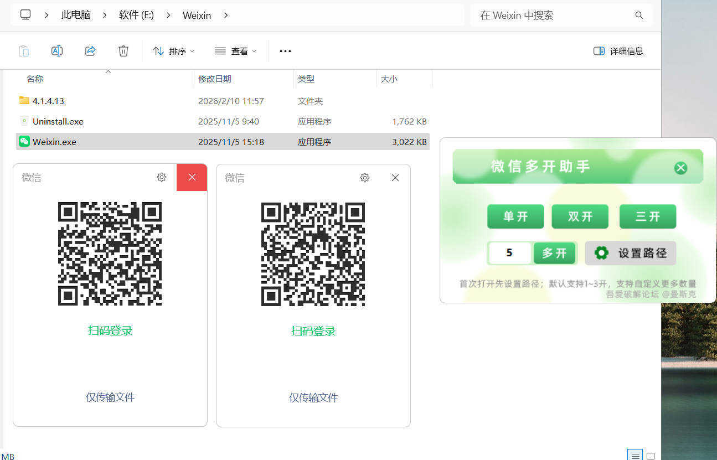Click the 3,022 KB size cell
Viewport: 717px width, 460px height.
(x=409, y=142)
